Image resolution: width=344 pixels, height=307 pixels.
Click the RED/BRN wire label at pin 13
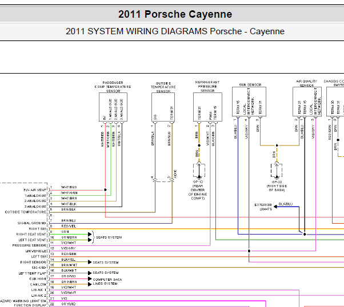(x=69, y=254)
